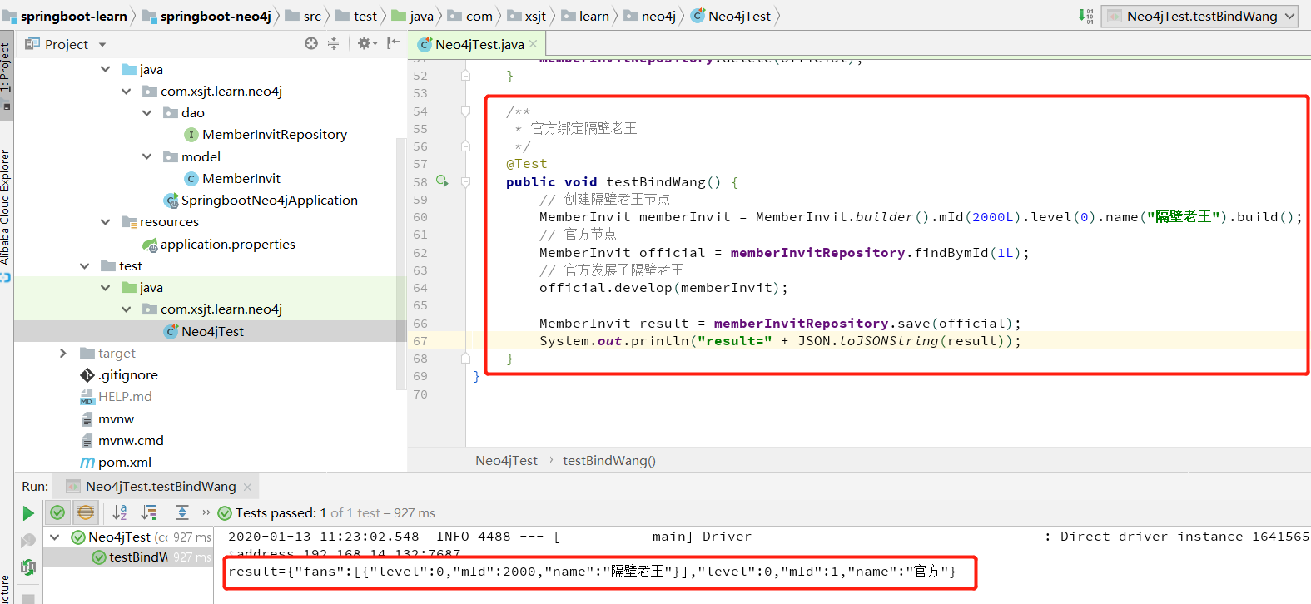Click the stop button in Run sidebar
This screenshot has width=1311, height=604.
click(28, 597)
